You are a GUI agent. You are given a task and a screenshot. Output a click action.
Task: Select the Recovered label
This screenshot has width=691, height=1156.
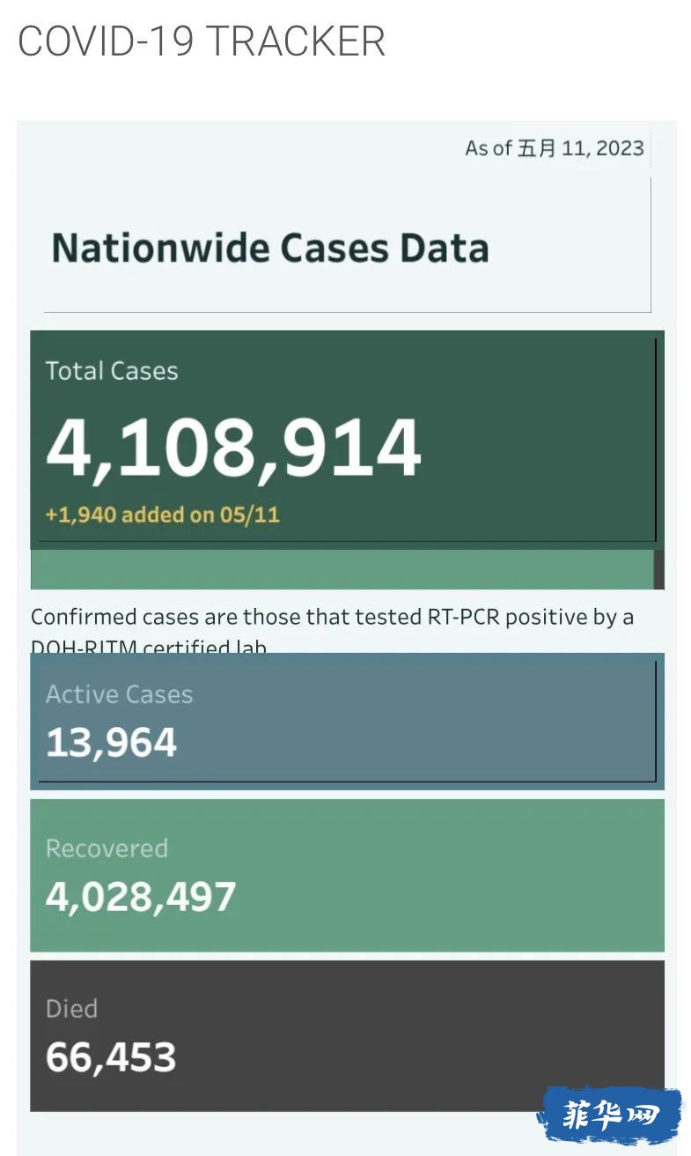coord(107,848)
